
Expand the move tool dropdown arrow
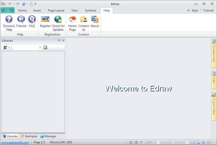[x=27, y=4]
